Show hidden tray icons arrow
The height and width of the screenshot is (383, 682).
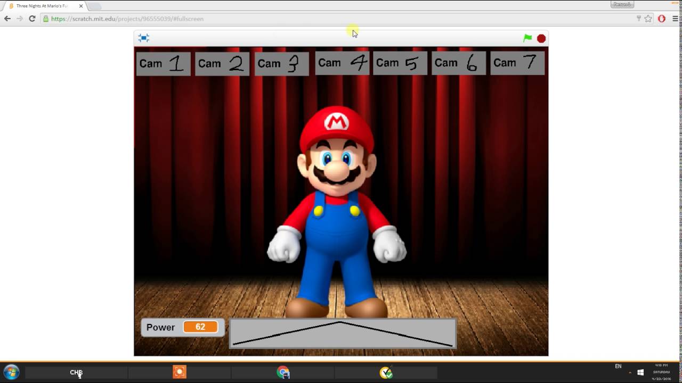click(630, 373)
